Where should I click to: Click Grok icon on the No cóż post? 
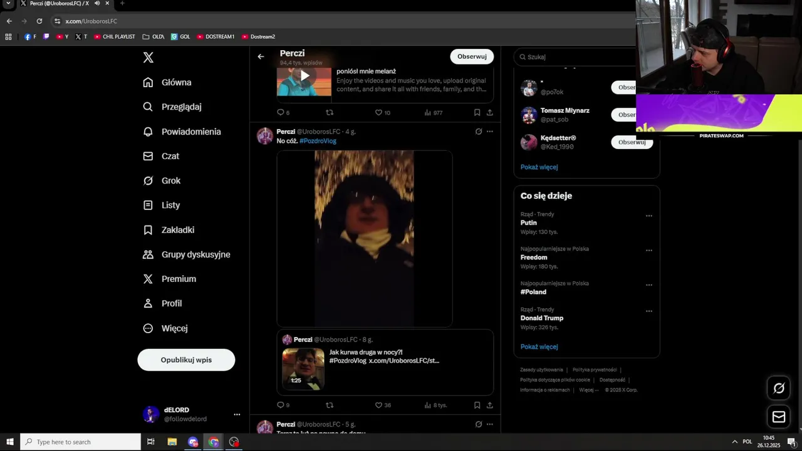pyautogui.click(x=479, y=132)
